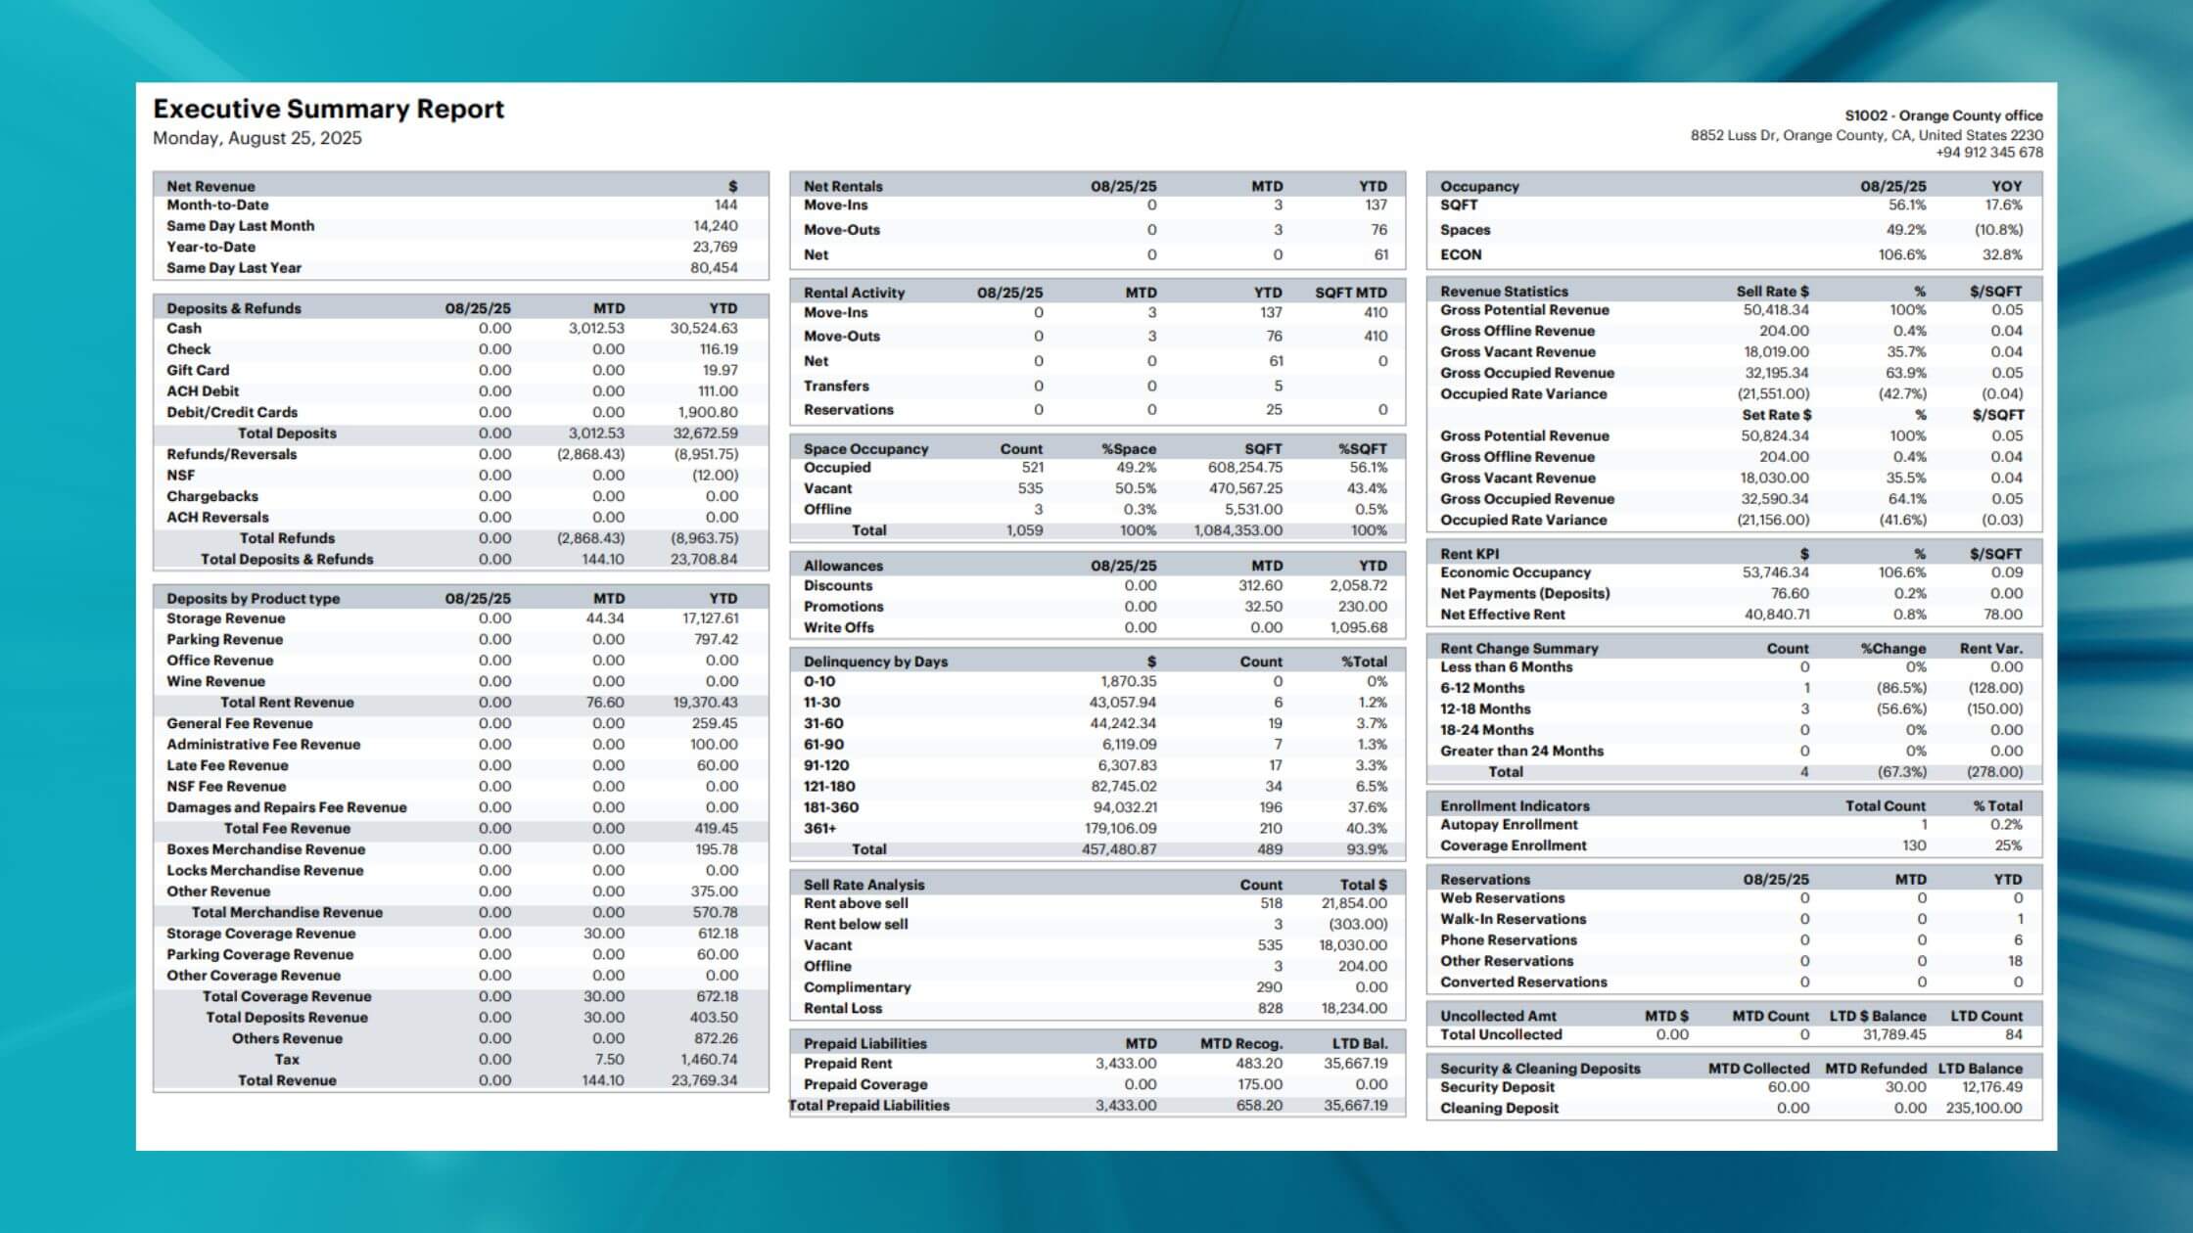Select the Net Effective Rent row label
Viewport: 2193px width, 1233px height.
1503,615
